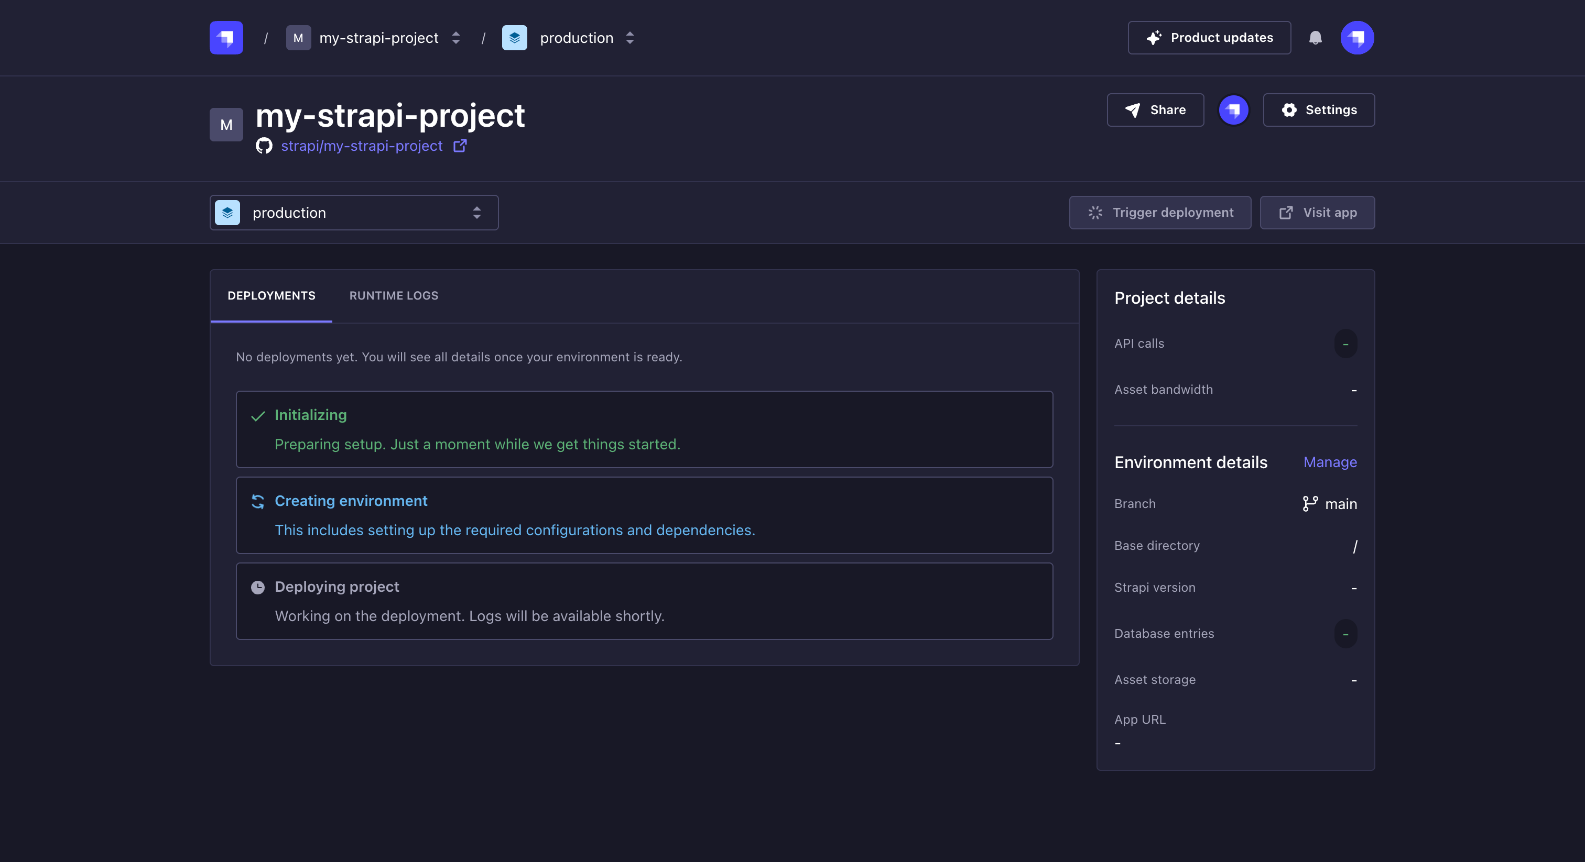Click strapi/my-strapi-project repository link
The height and width of the screenshot is (862, 1585).
(x=362, y=146)
